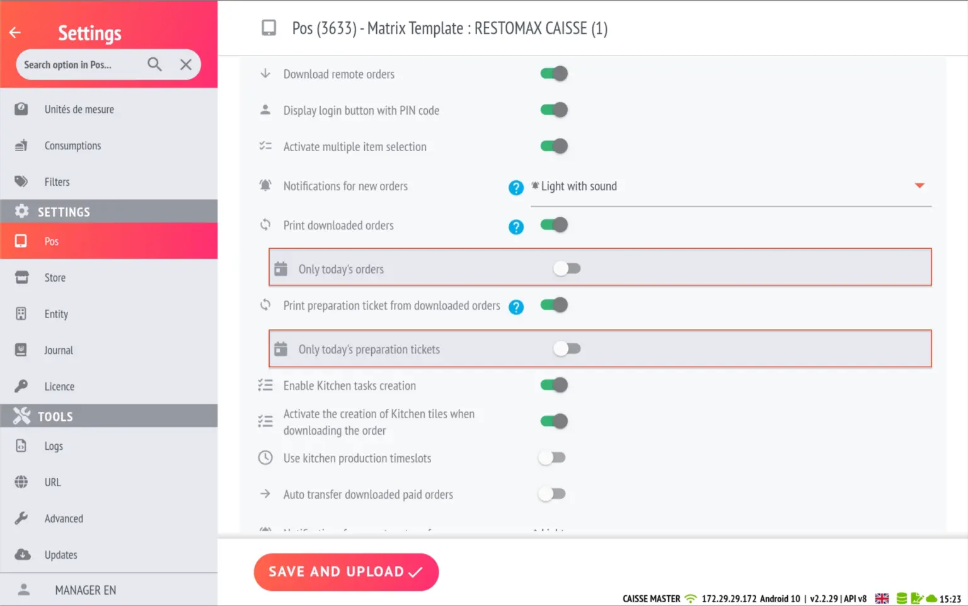This screenshot has width=968, height=606.
Task: Click help icon for Print preparation ticket
Action: tap(516, 307)
